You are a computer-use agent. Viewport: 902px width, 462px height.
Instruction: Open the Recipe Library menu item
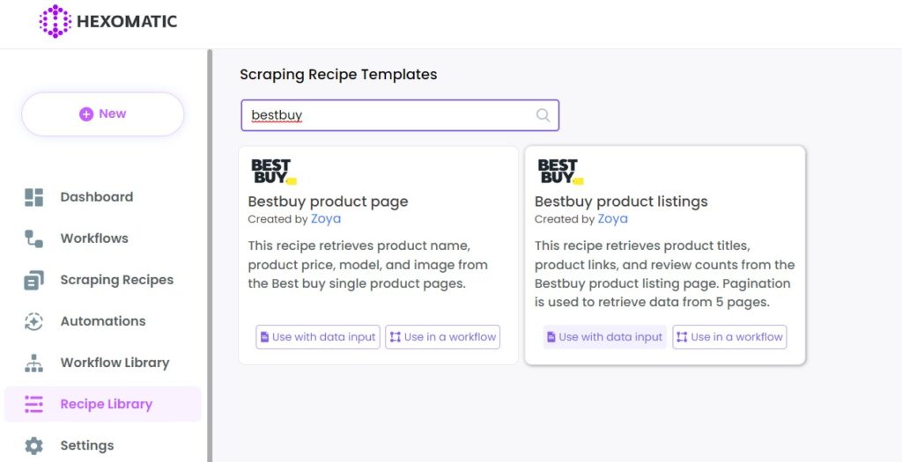103,404
